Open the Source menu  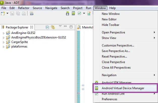click(37, 8)
